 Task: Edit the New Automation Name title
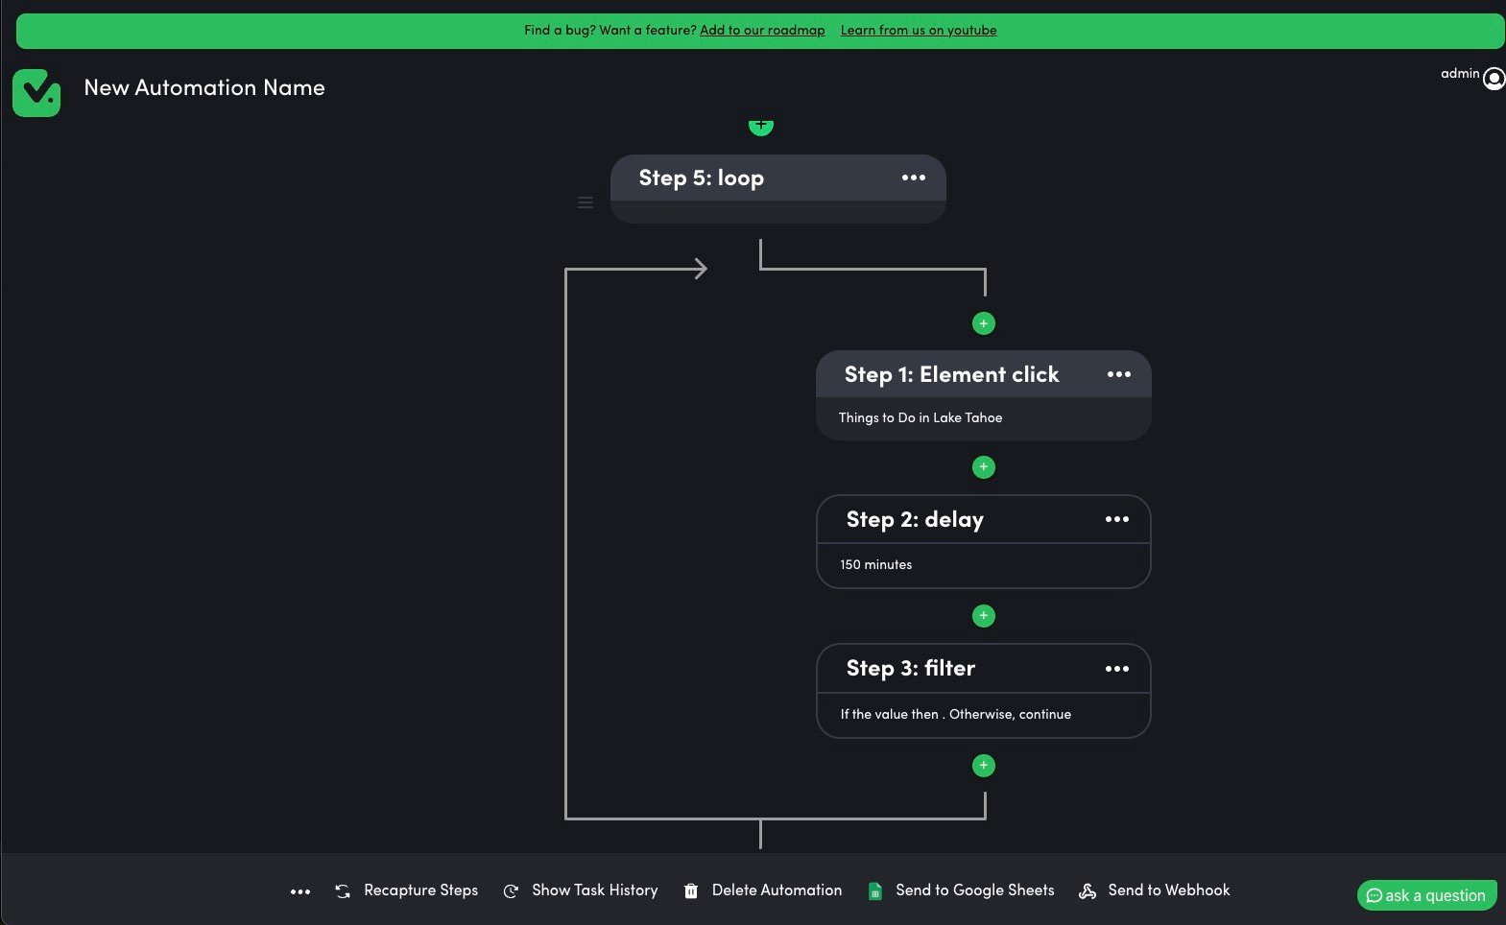(204, 87)
